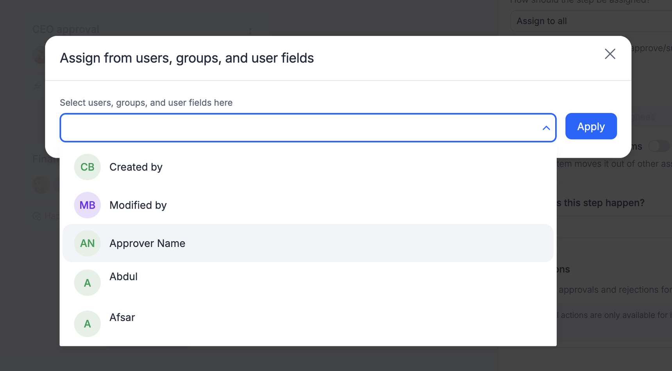Open the "Assign to all" dropdown
The image size is (672, 371).
coord(590,21)
